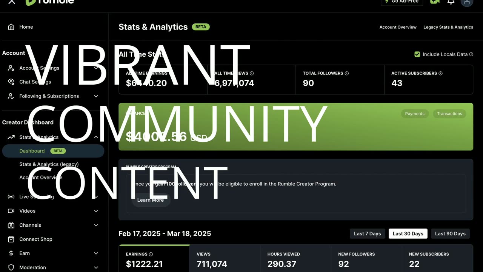Click the Transactions button
This screenshot has width=483, height=272.
(x=449, y=114)
